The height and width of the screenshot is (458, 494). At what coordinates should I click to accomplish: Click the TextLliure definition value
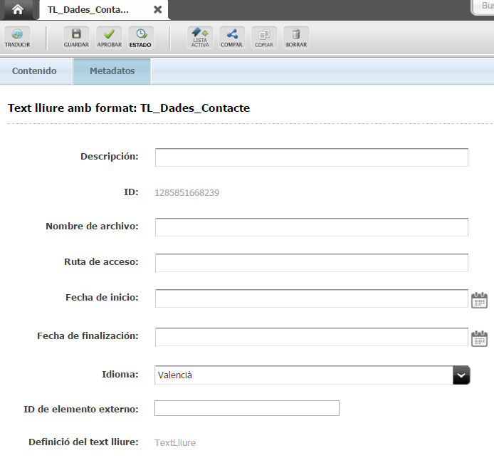[x=175, y=442]
